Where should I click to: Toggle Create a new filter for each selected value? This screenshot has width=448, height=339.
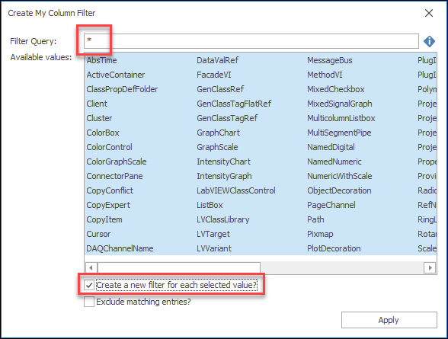click(89, 285)
